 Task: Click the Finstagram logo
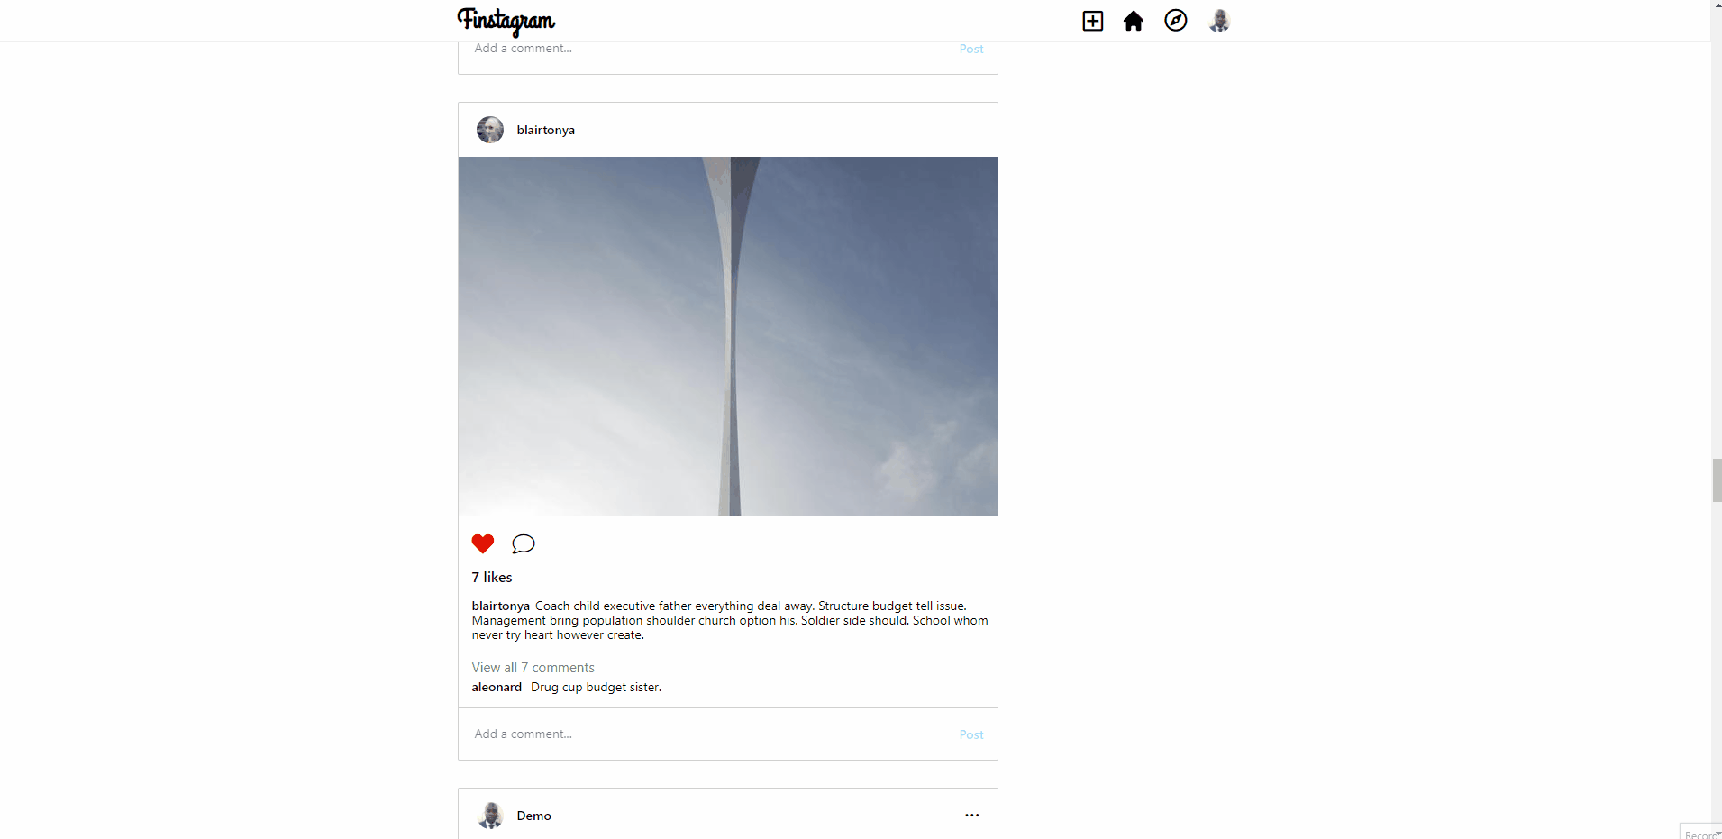[506, 21]
